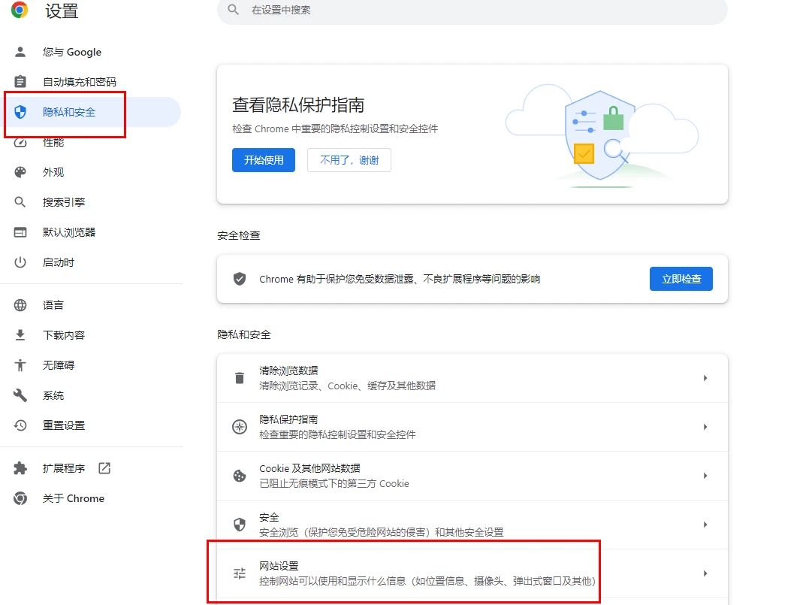809x605 pixels.
Task: Expand the 隐私保护指南 row arrow
Action: 705,427
